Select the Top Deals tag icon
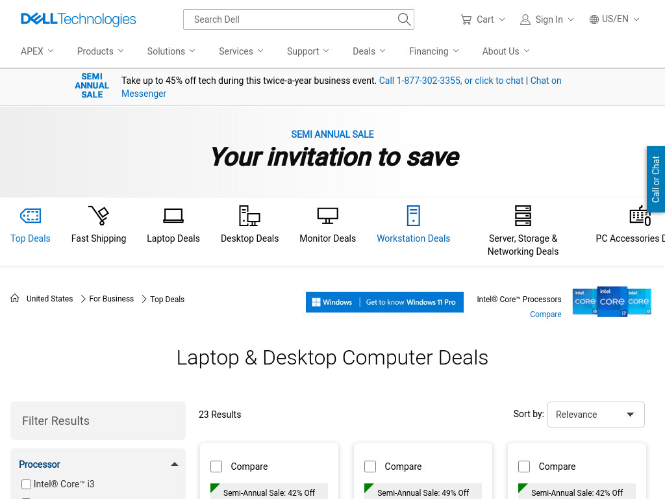 tap(31, 216)
